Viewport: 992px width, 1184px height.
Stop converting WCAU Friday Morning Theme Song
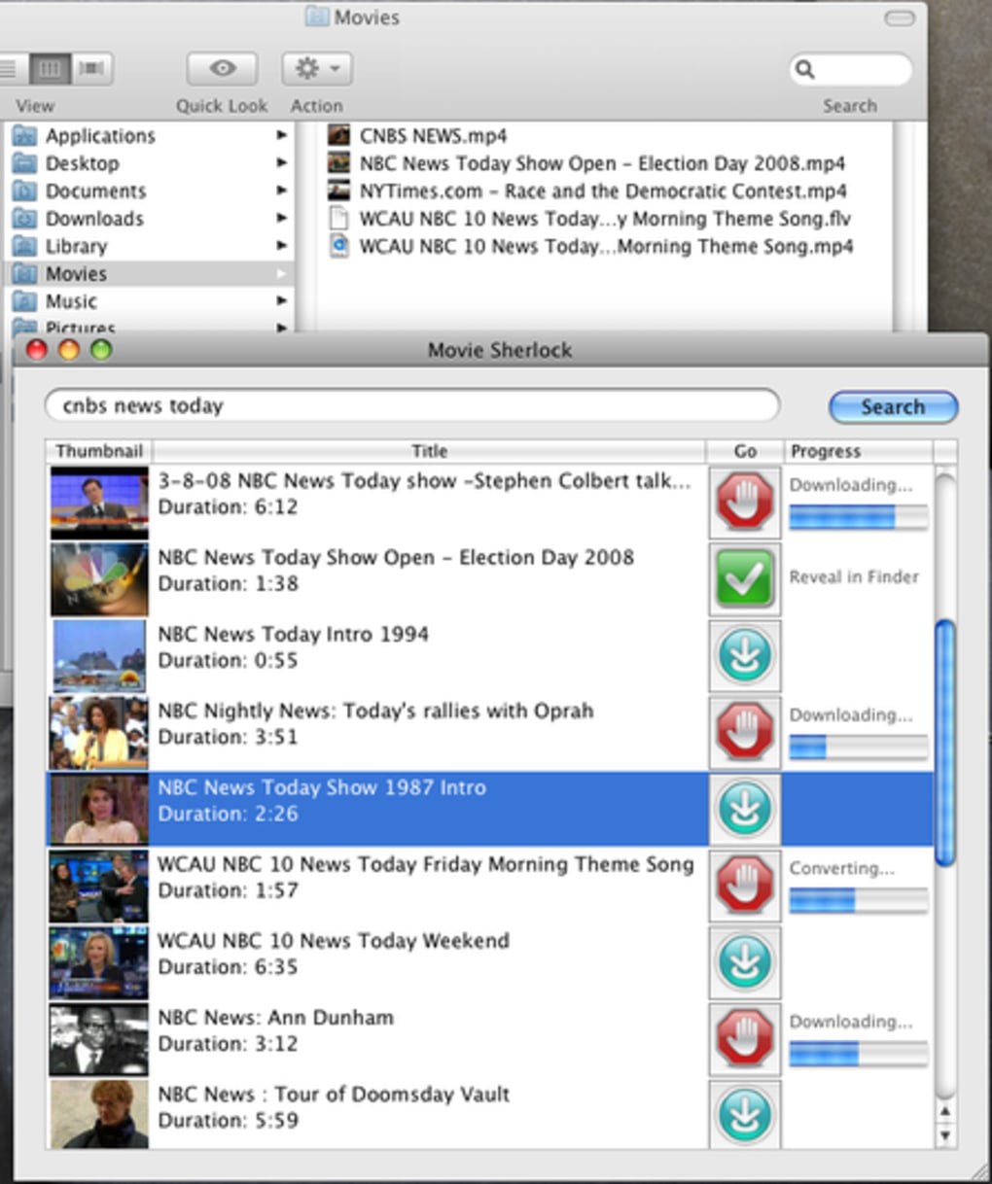745,886
